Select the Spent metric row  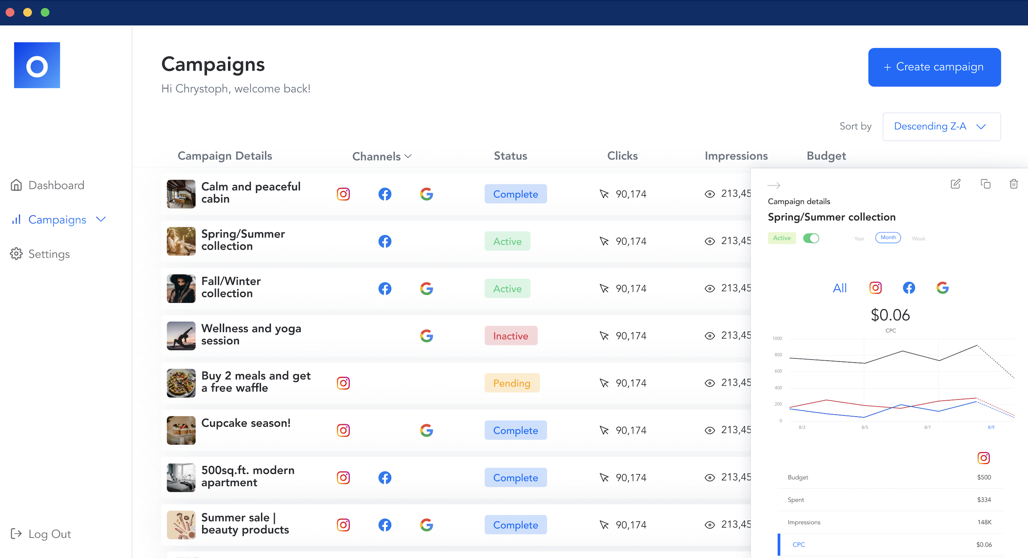(891, 500)
